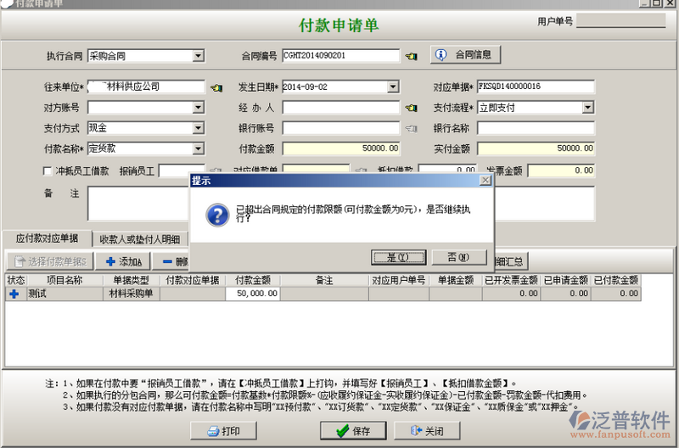Screen dimensions: 679x448
Task: Click the 银行名称 input field
Action: tap(536, 128)
